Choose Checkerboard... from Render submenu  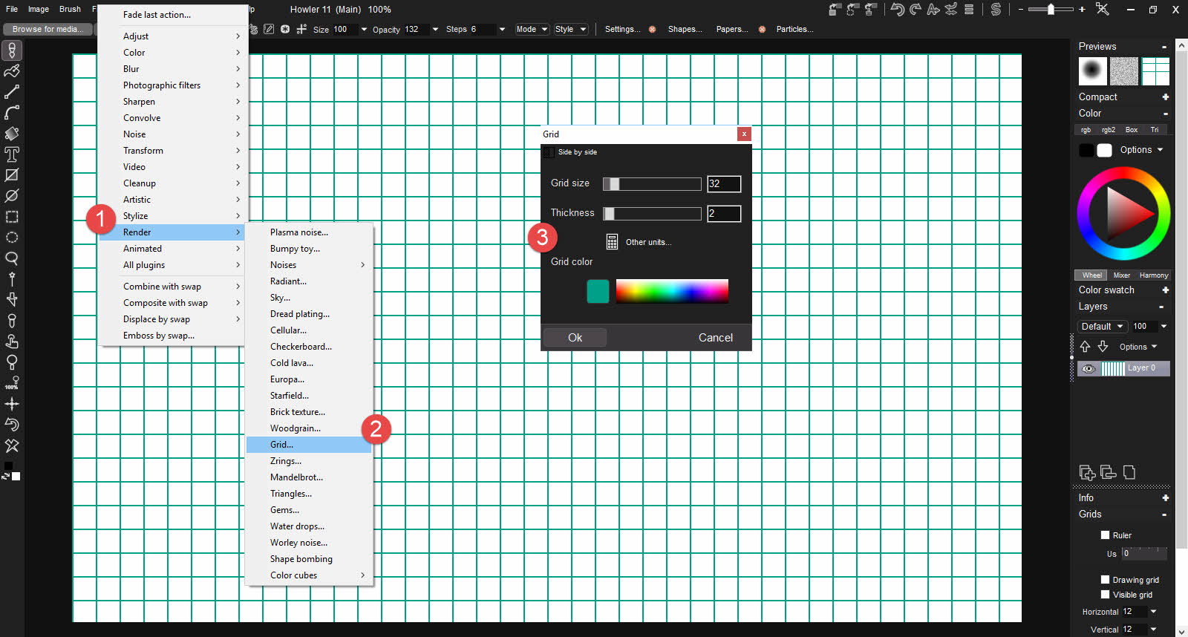301,347
